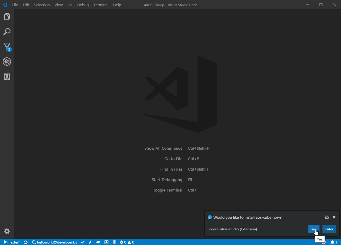This screenshot has height=245, width=341.
Task: Open the notification settings gear in aos-cube prompt
Action: click(x=327, y=217)
